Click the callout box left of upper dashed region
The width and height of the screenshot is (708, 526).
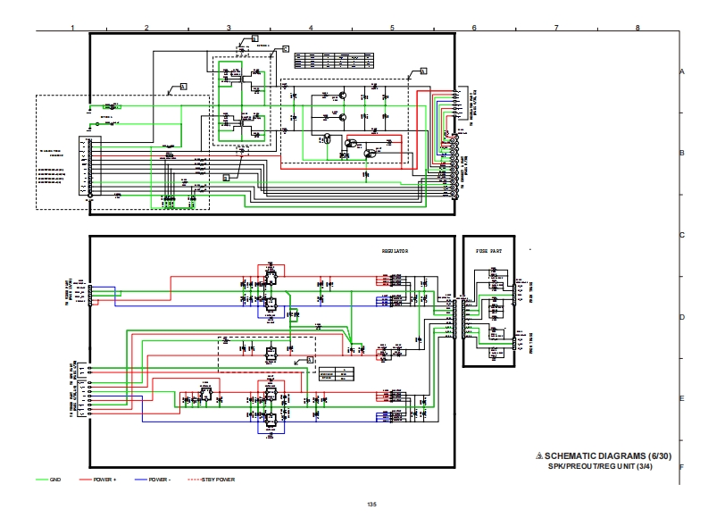(183, 87)
